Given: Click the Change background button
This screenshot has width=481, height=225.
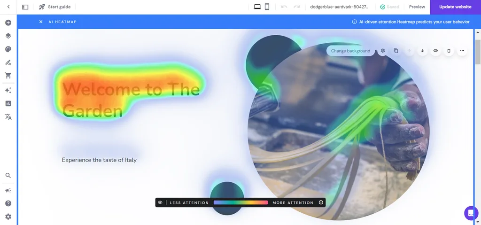Looking at the screenshot, I should pyautogui.click(x=350, y=51).
